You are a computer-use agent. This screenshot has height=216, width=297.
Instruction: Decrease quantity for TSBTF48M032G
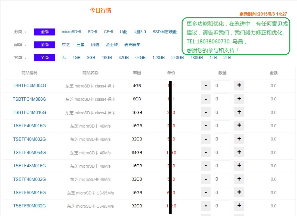(206, 179)
